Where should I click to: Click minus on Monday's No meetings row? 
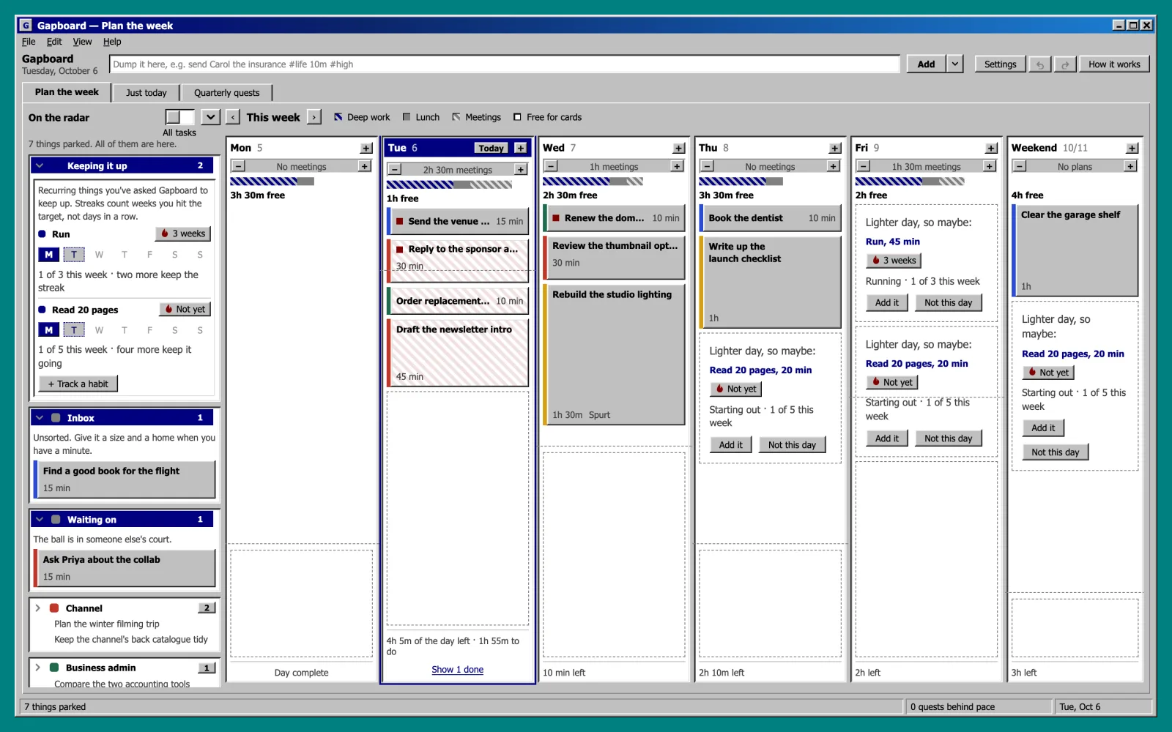click(x=239, y=166)
